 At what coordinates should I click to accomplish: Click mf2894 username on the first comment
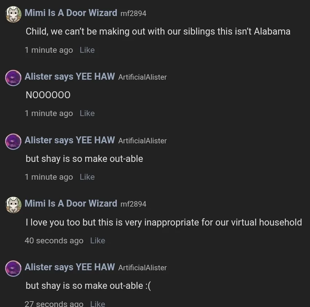click(x=134, y=13)
